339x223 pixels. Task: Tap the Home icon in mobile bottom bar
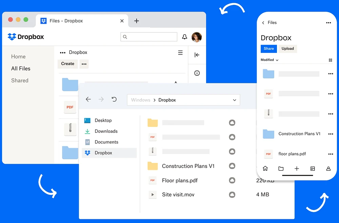point(265,168)
